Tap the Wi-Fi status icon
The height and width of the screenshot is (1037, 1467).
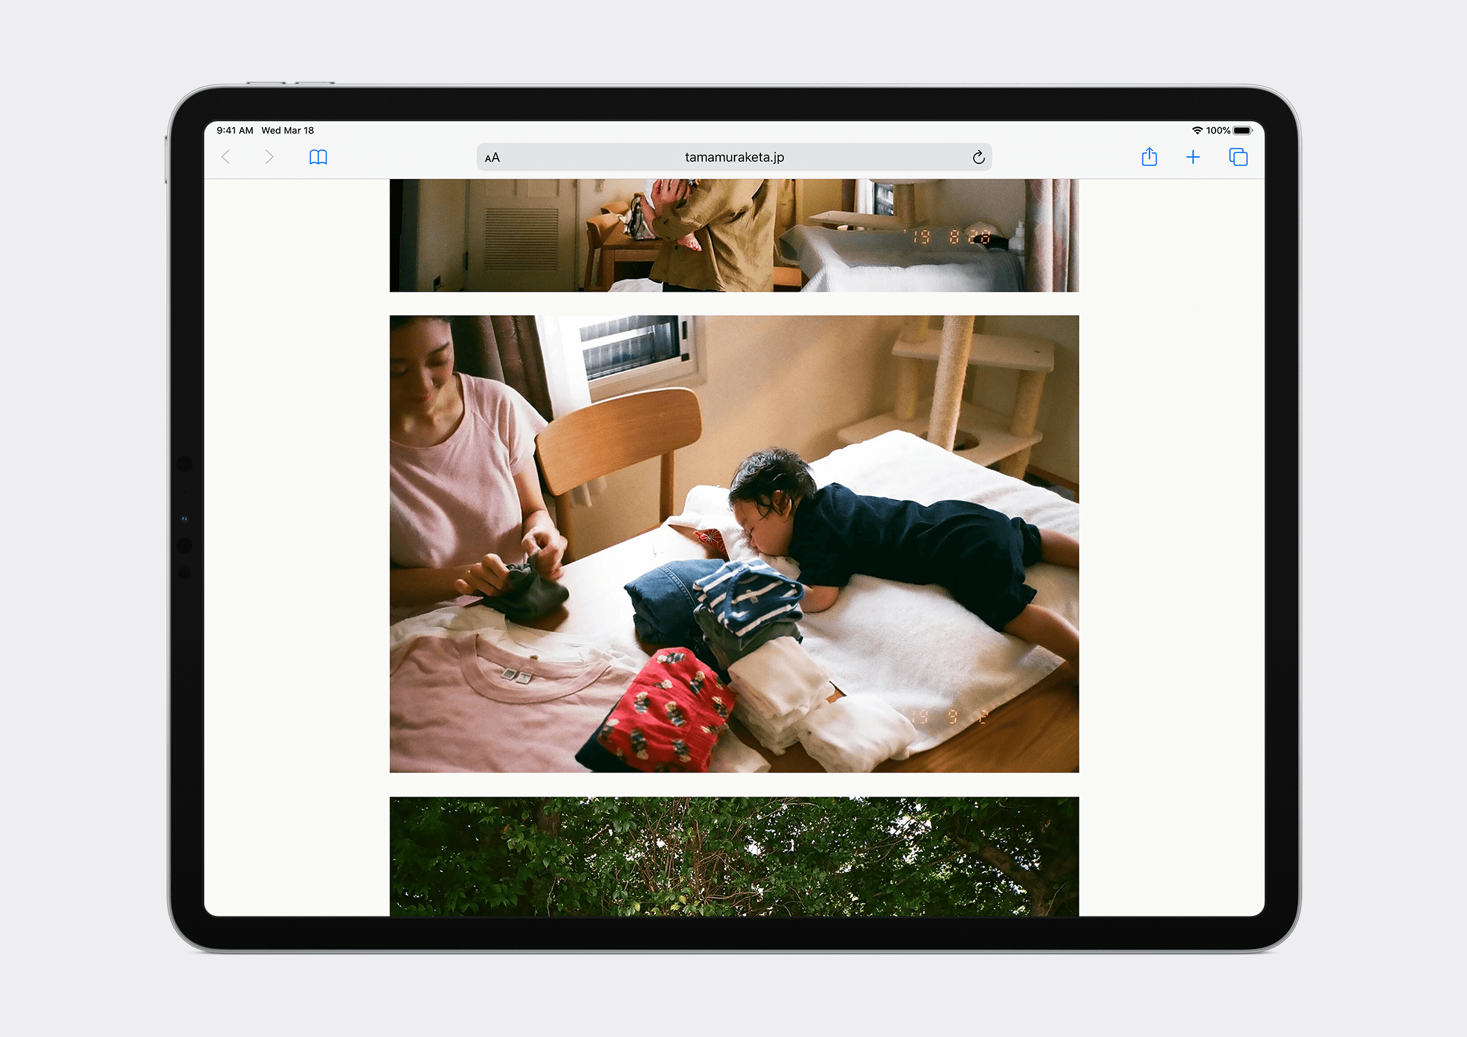(x=1197, y=130)
